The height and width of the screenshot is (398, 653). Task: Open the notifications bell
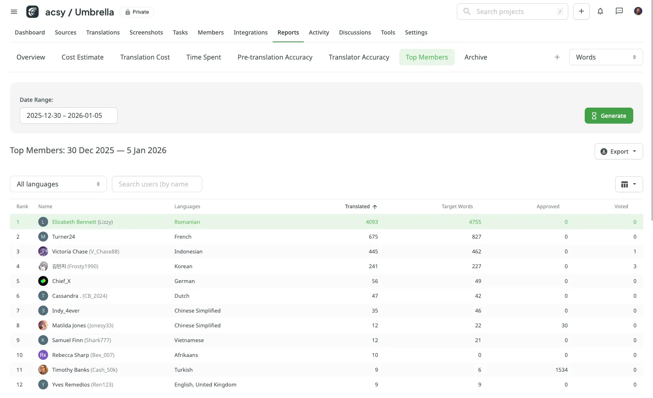[x=600, y=12]
